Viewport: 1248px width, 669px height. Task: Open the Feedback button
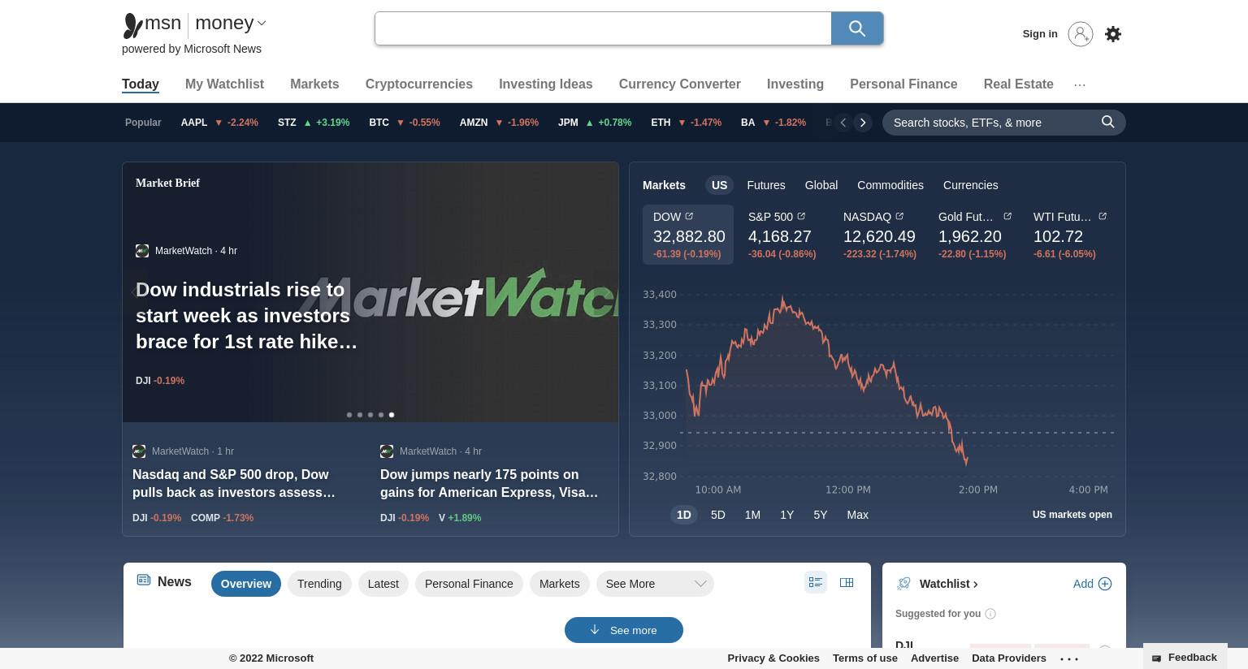pos(1185,658)
